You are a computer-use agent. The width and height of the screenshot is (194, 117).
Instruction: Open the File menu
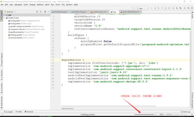pos(2,5)
